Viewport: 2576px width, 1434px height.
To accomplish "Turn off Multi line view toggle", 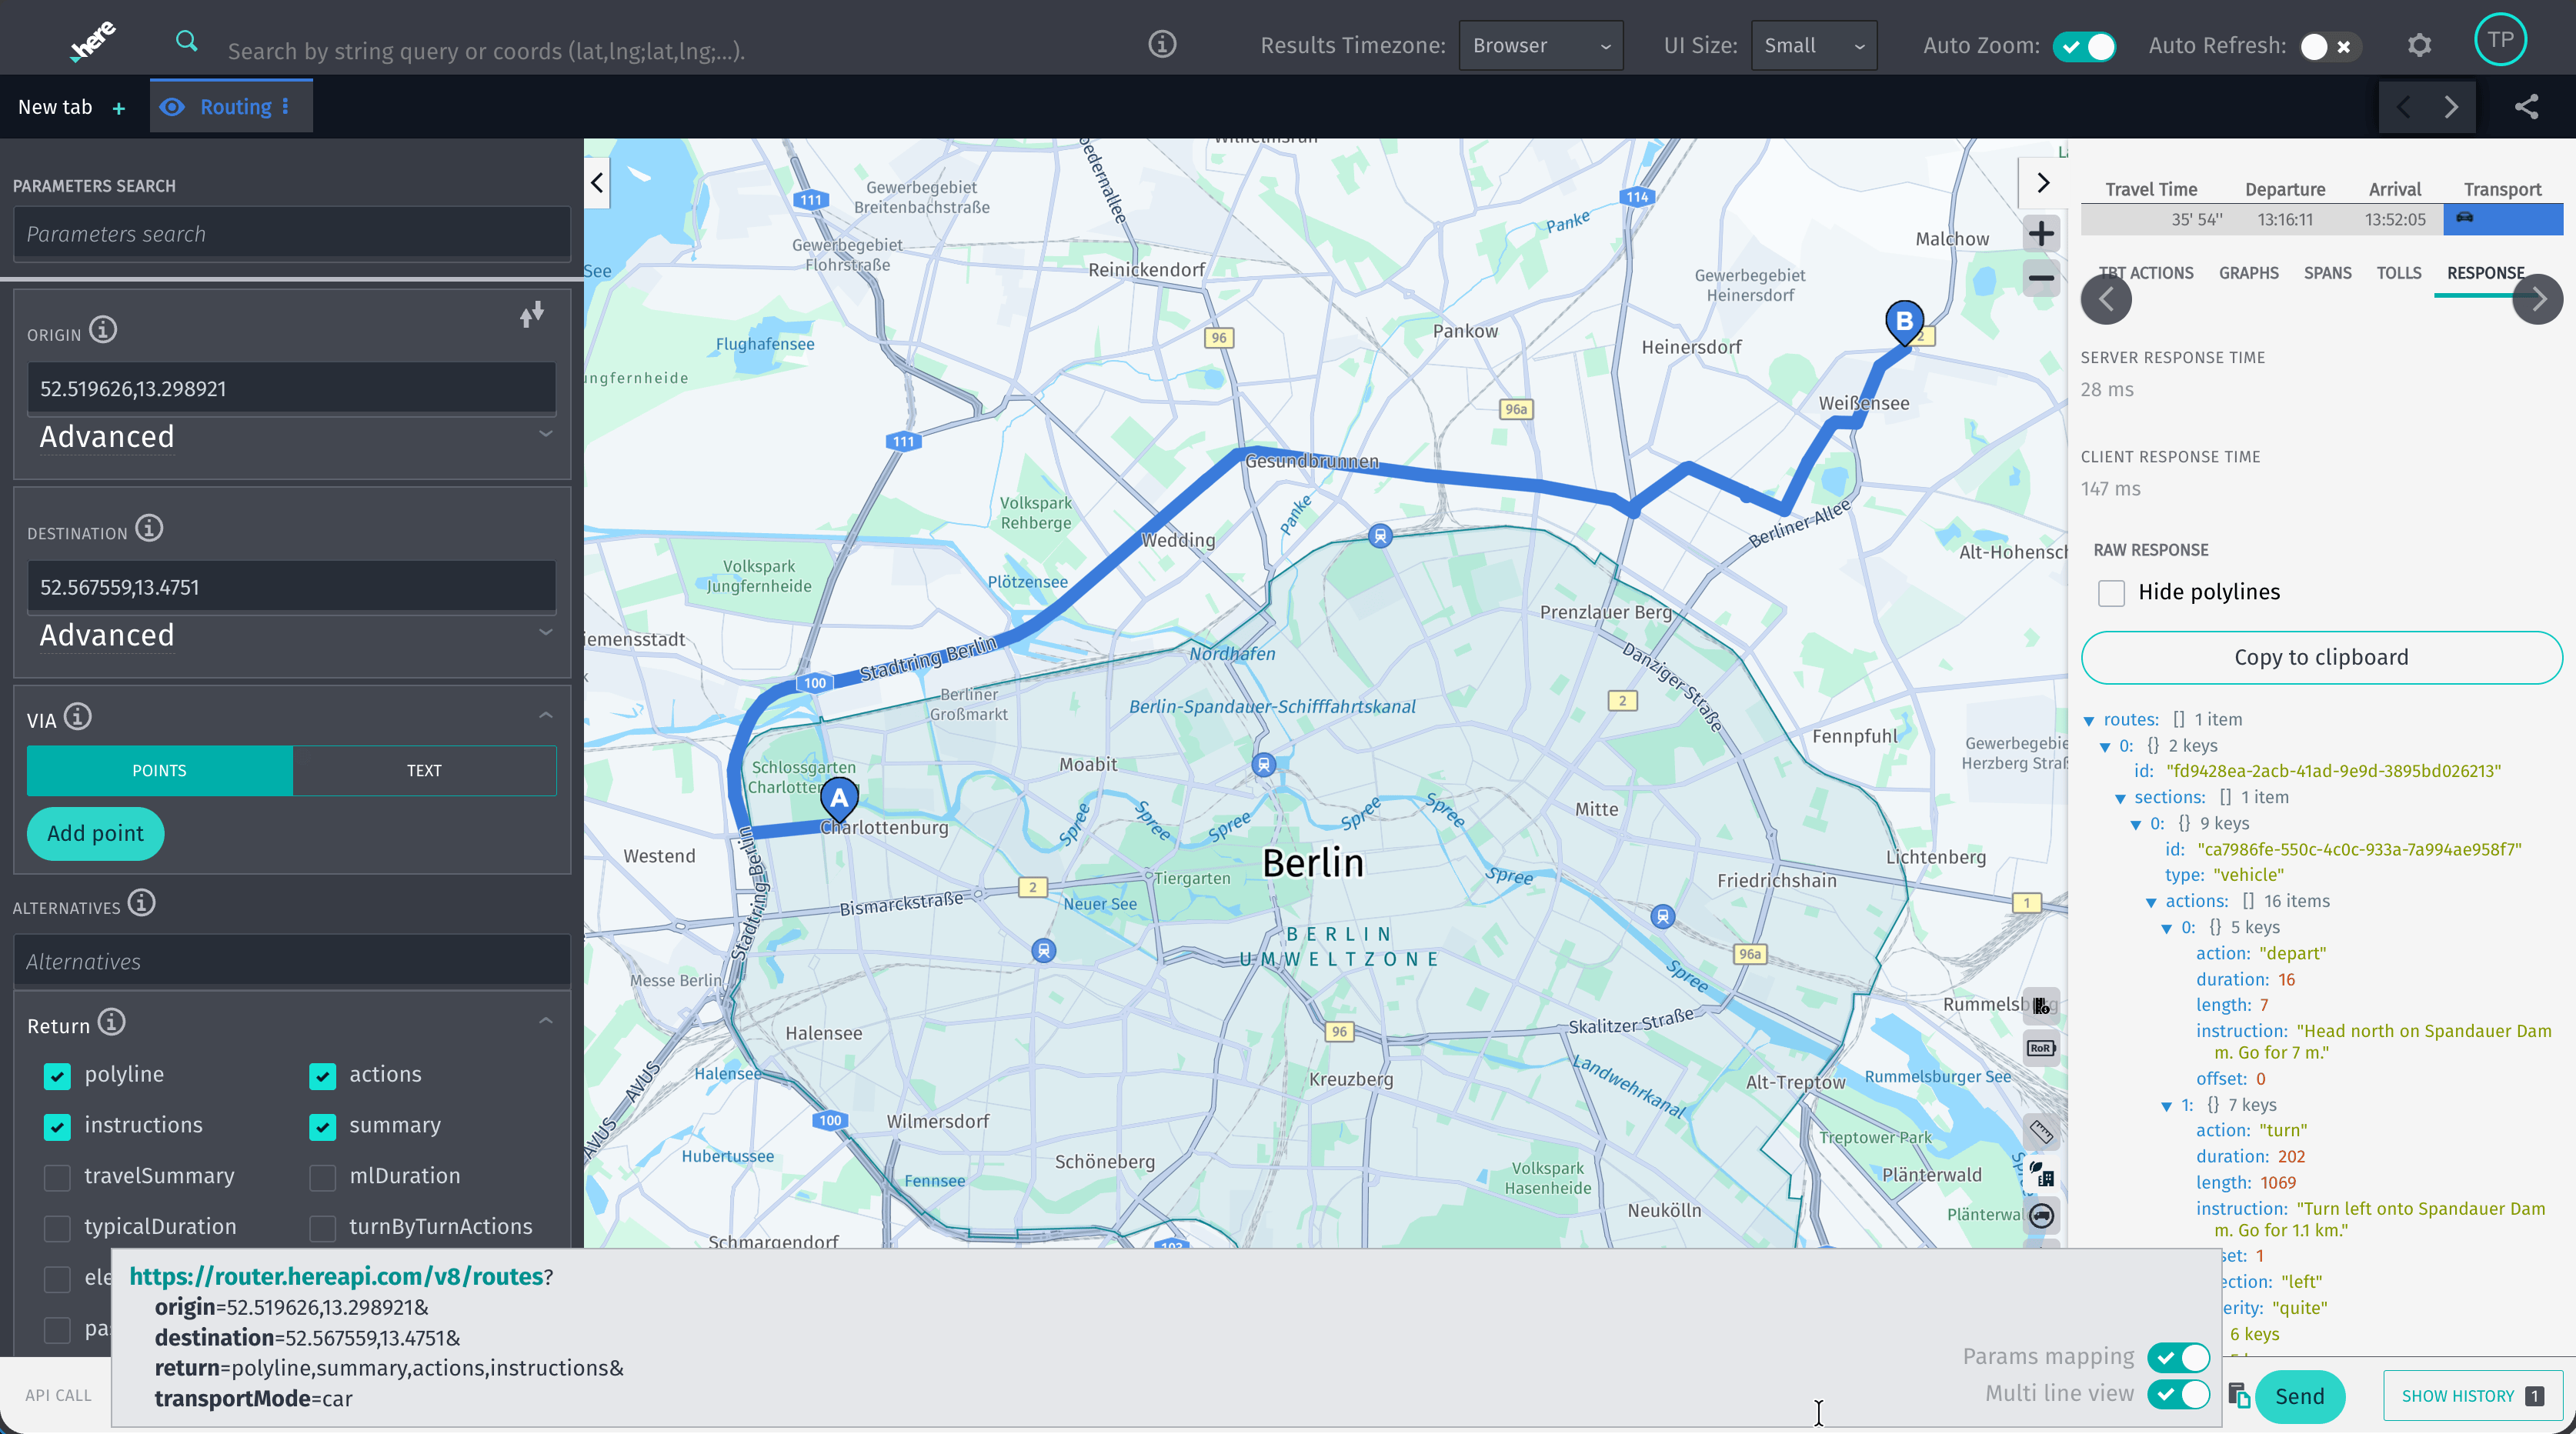I will click(2179, 1394).
